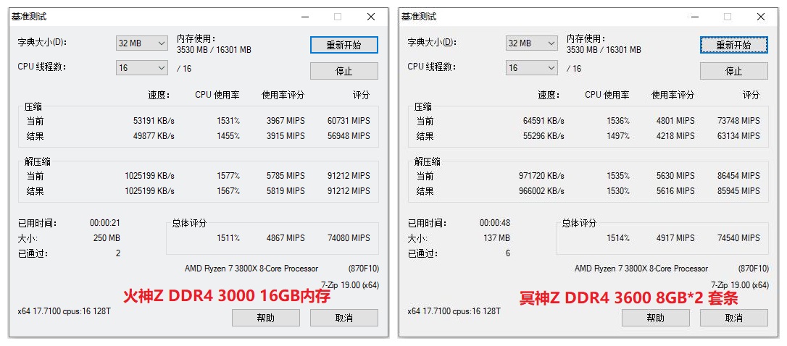Minimize the right 基准测试 window
787x346 pixels.
[x=695, y=17]
